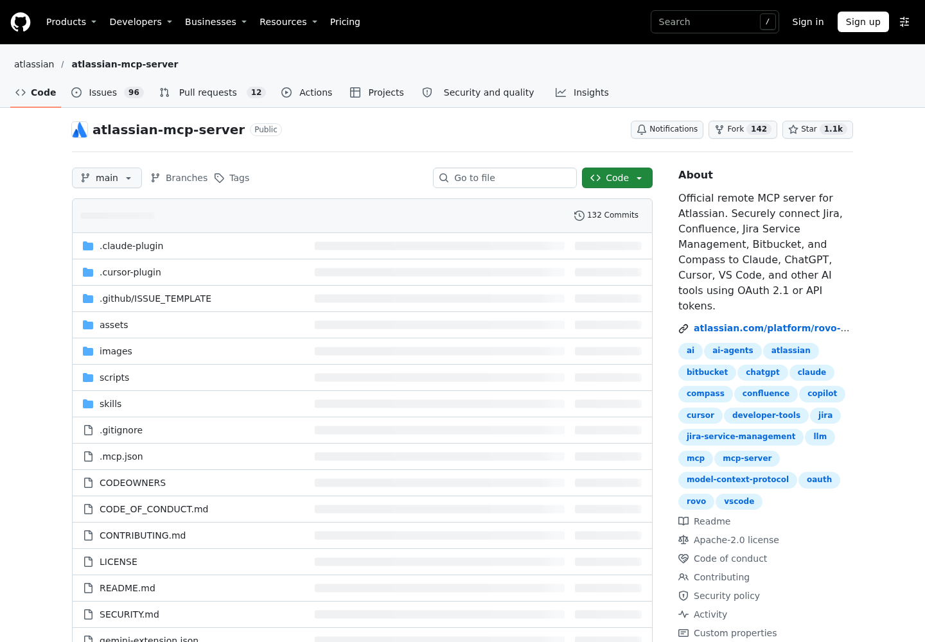Click the Activity pulse icon
925x642 pixels.
[683, 614]
